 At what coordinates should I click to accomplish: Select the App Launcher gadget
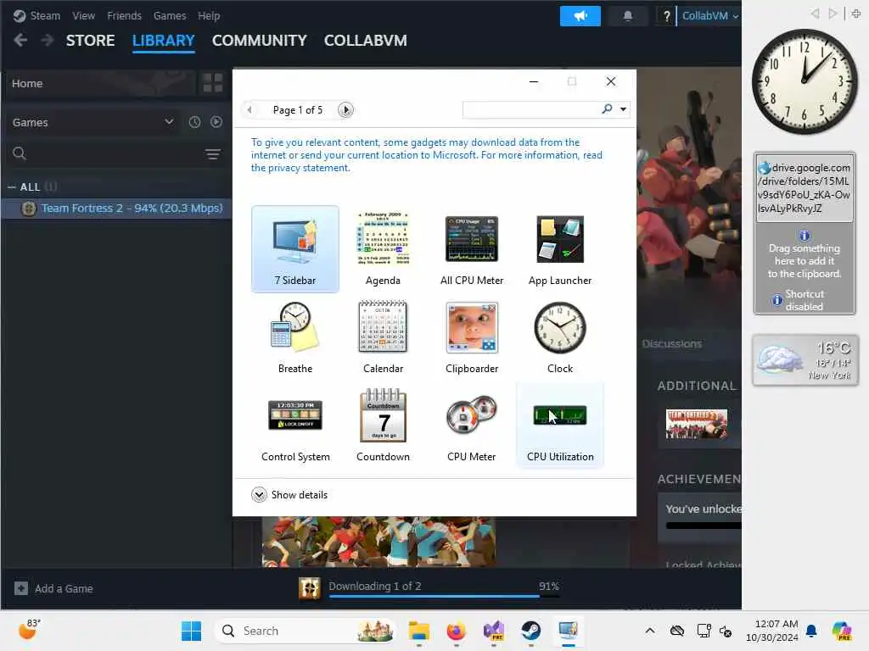pyautogui.click(x=560, y=248)
